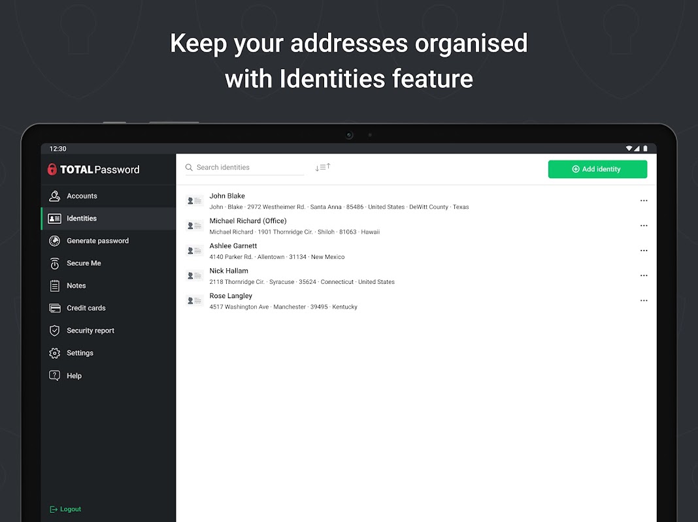Click the identity icon for Nick Hallam

pyautogui.click(x=195, y=275)
